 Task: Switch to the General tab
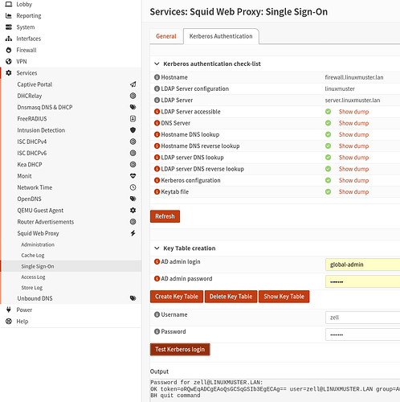pos(166,36)
